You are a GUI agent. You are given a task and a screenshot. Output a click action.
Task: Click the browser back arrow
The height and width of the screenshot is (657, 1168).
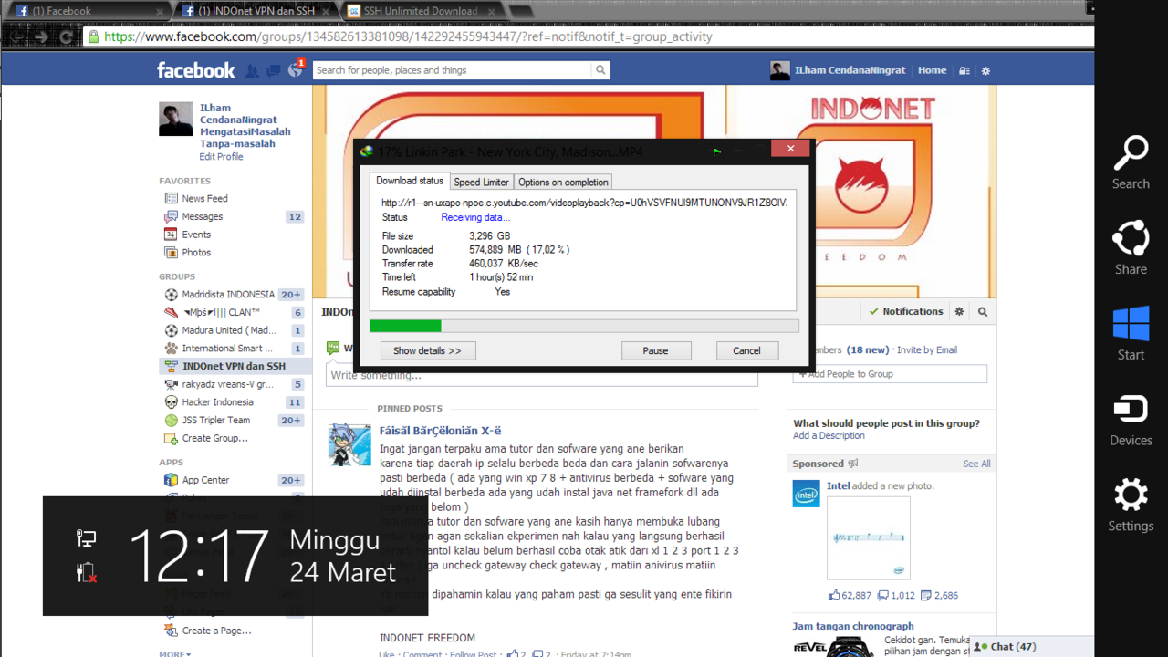[x=17, y=36]
